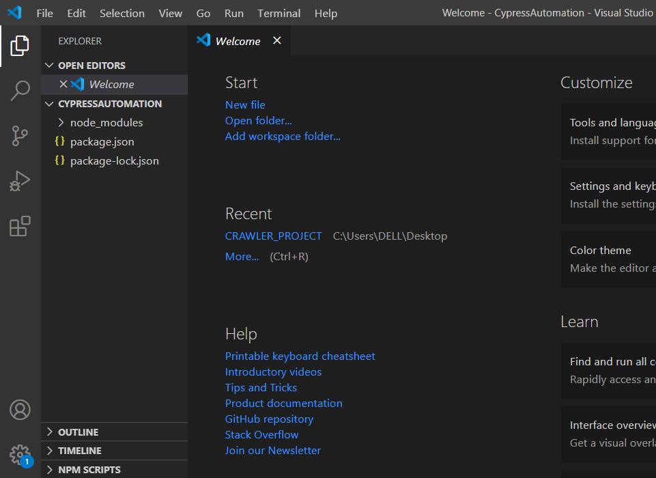Open the Run and Debug view icon
The image size is (656, 478).
pos(20,181)
